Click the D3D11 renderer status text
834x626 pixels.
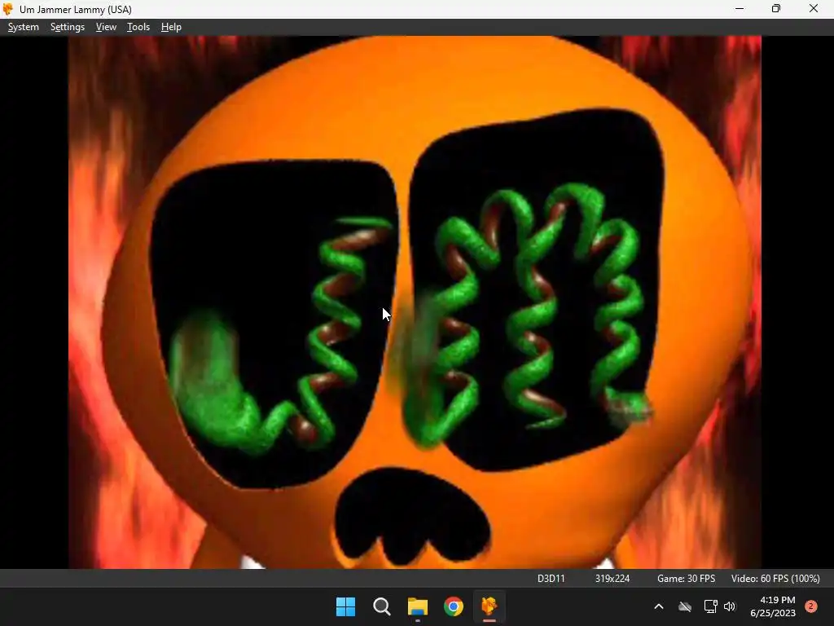tap(551, 579)
